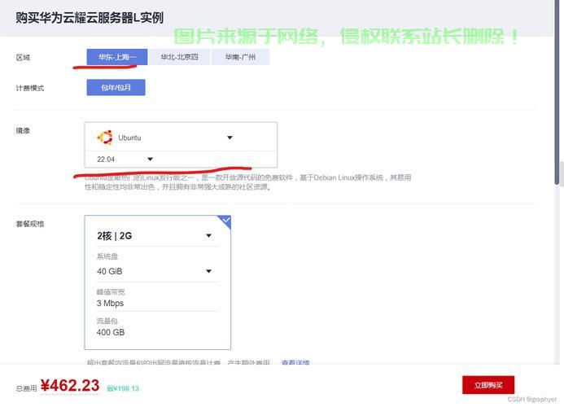Select the 华东-上海一 region
Viewport: 564px width, 407px height.
pos(117,57)
